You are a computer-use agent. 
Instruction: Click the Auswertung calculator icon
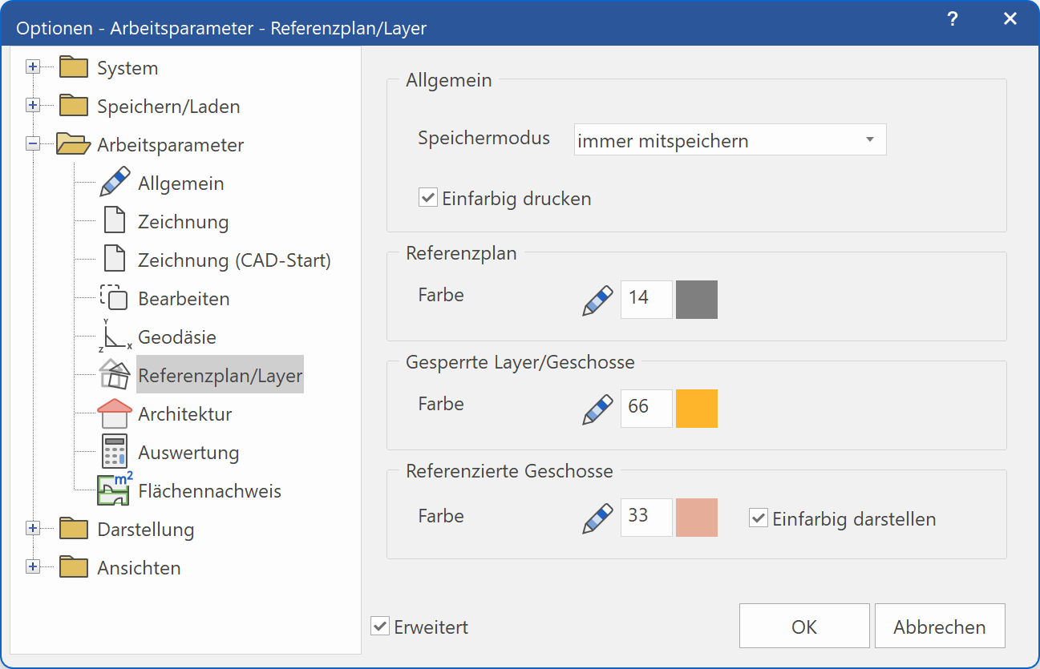point(114,451)
